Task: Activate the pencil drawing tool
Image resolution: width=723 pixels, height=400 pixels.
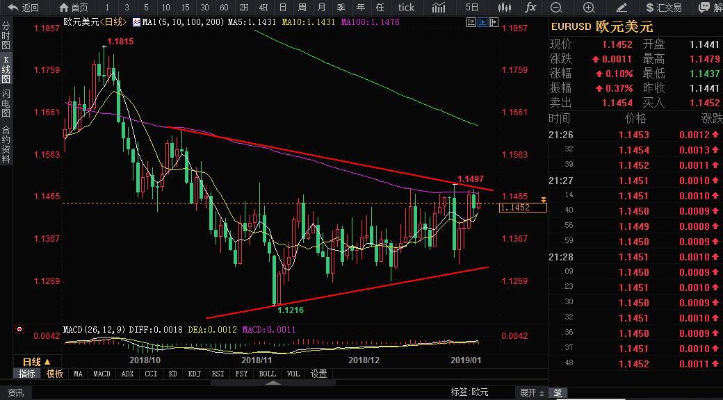Action: pos(622,8)
